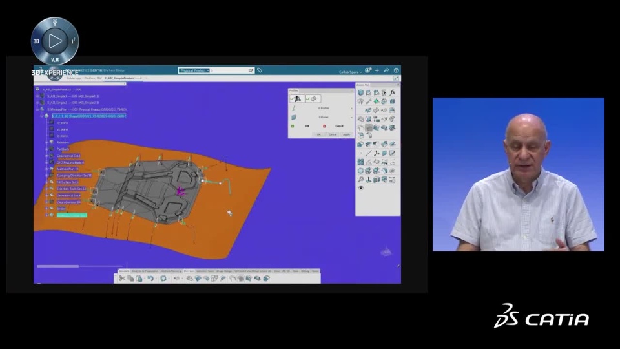Open the fx formula tool in Action Pad
This screenshot has width=620, height=349.
(392, 92)
